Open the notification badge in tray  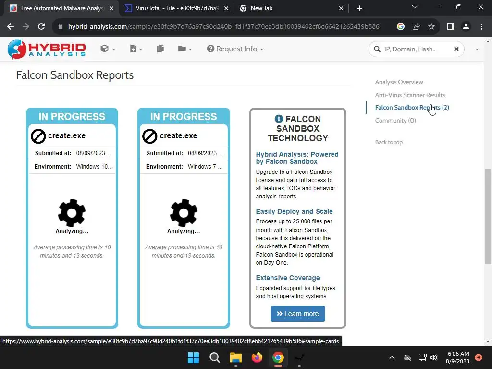click(x=479, y=357)
